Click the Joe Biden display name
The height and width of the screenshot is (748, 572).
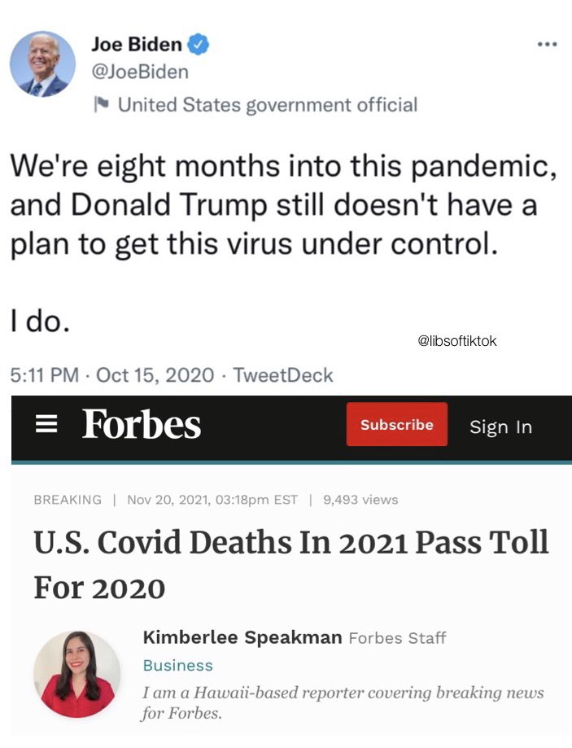(x=137, y=45)
